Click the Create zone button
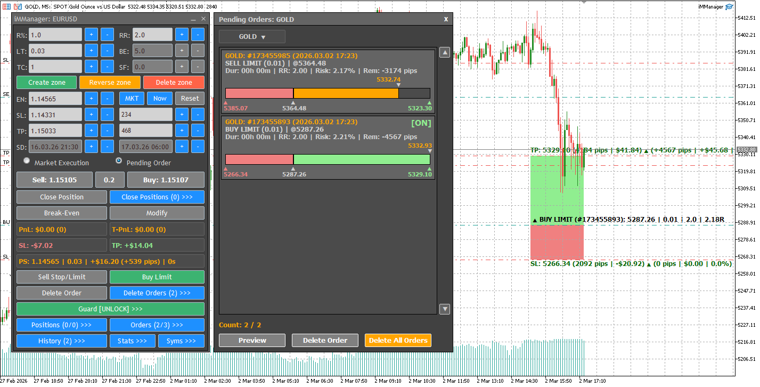 (x=46, y=82)
